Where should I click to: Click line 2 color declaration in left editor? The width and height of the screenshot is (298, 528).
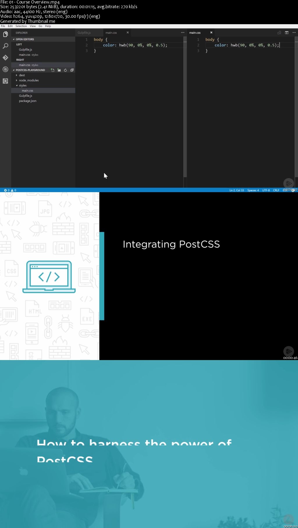click(135, 45)
